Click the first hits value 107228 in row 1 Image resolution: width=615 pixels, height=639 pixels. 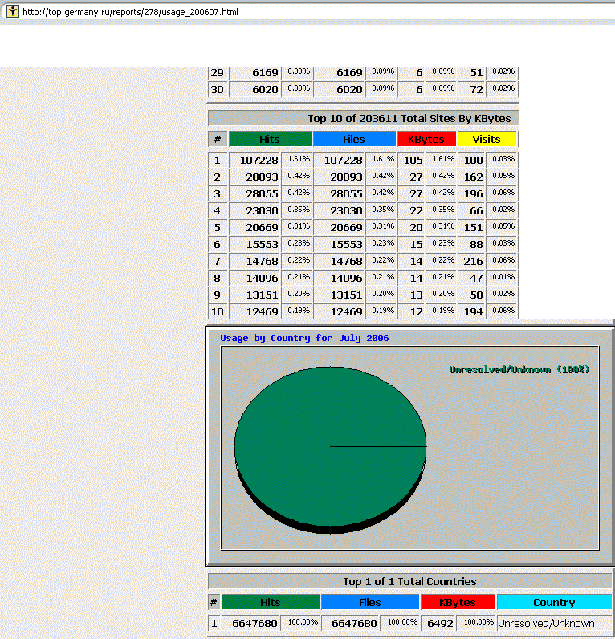tap(259, 161)
